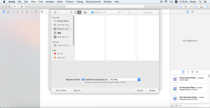This screenshot has width=210, height=108.
Task: Select Cocoa Touch Class template
Action: [x=189, y=79]
